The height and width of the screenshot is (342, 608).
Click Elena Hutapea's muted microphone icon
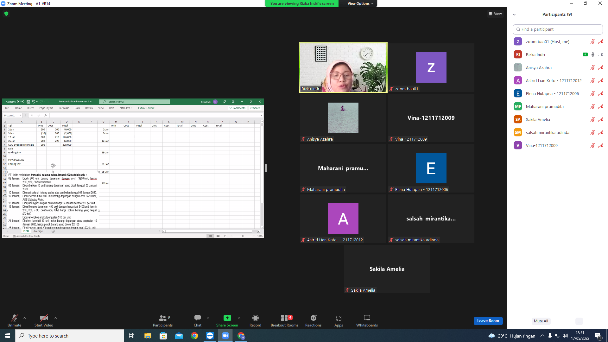592,93
